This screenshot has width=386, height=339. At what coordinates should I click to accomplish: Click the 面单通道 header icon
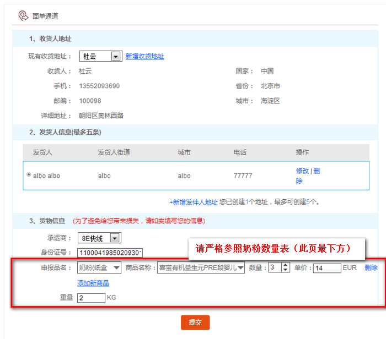[x=23, y=15]
